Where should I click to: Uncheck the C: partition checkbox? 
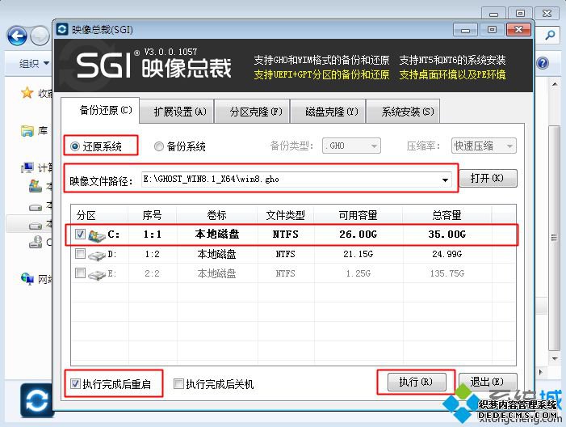tap(80, 234)
